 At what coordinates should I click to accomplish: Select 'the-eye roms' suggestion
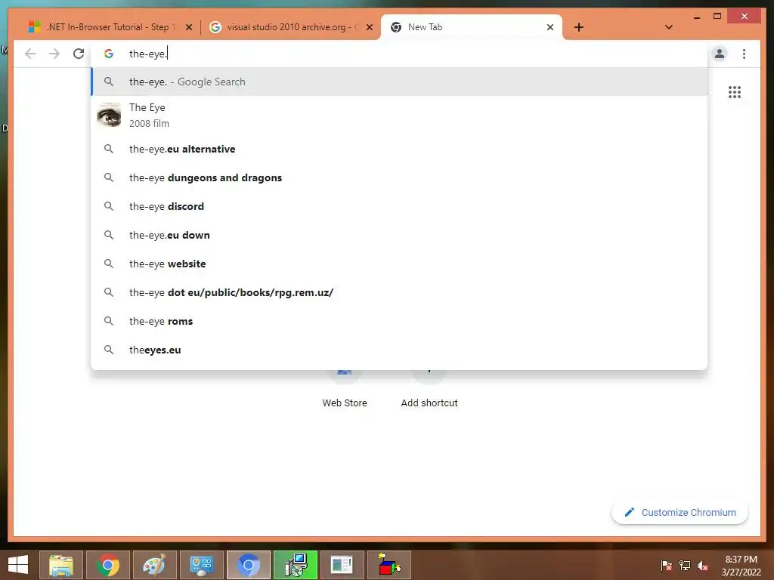[399, 321]
